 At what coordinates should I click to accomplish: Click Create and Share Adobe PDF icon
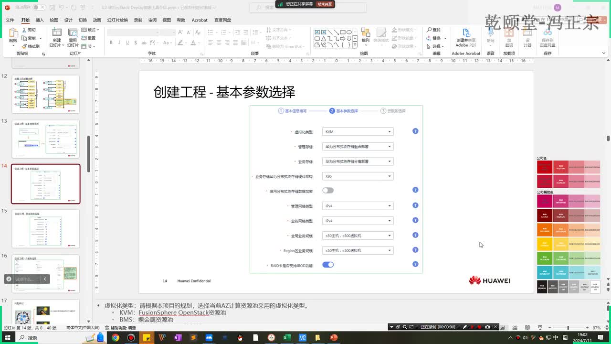click(466, 32)
